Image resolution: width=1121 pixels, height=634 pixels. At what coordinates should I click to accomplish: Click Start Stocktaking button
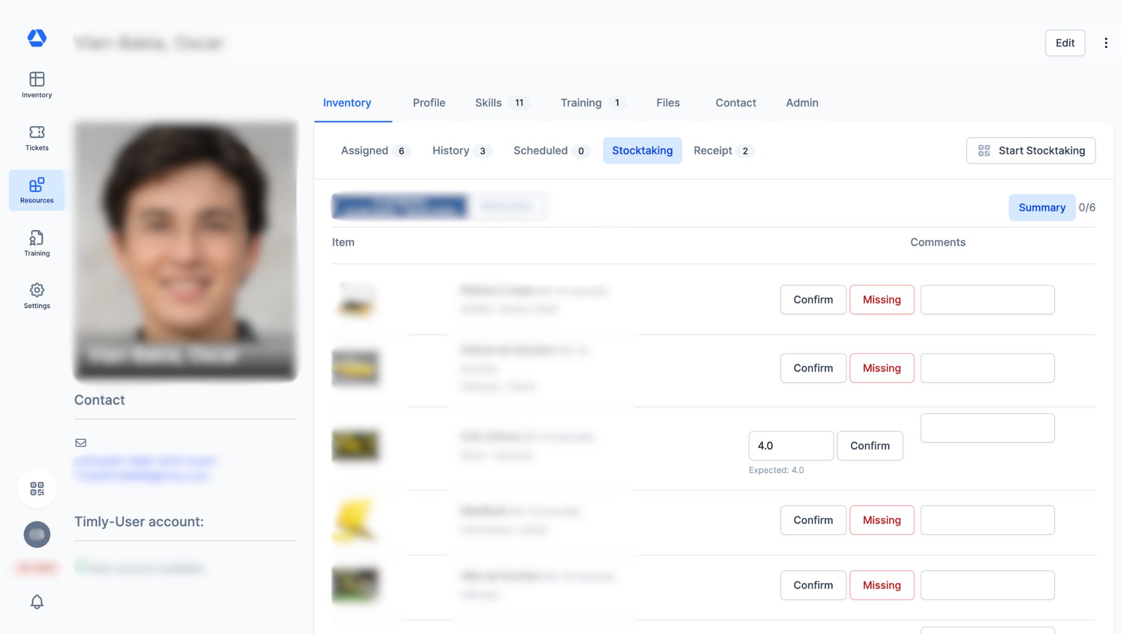tap(1031, 150)
